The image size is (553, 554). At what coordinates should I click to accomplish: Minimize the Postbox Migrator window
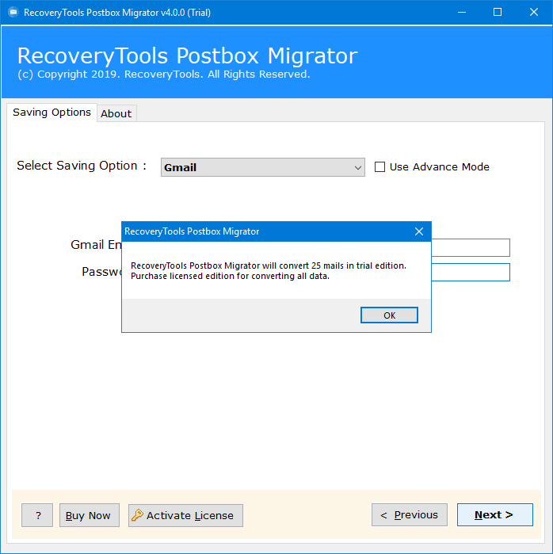click(462, 13)
